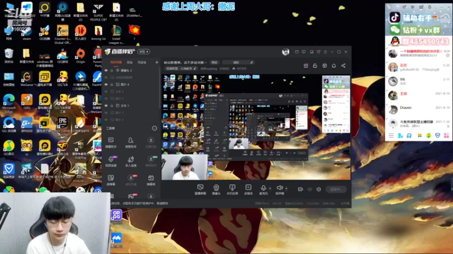Open the filter funnel icon in title bar

[x=318, y=52]
